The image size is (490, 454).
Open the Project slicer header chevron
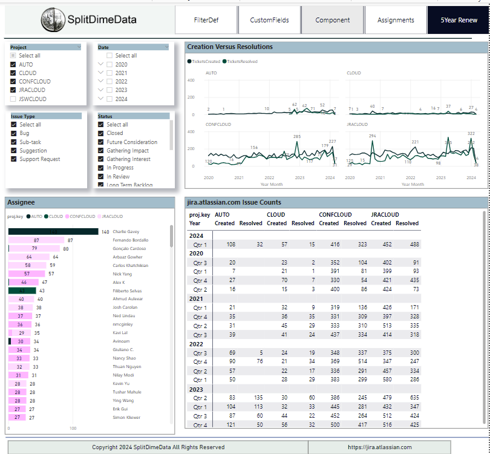click(79, 47)
